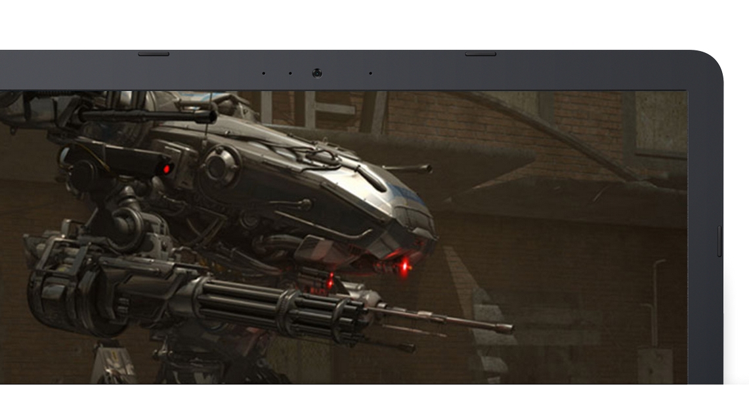749x416 pixels.
Task: Click the robot image on the laptop screen
Action: tap(343, 237)
